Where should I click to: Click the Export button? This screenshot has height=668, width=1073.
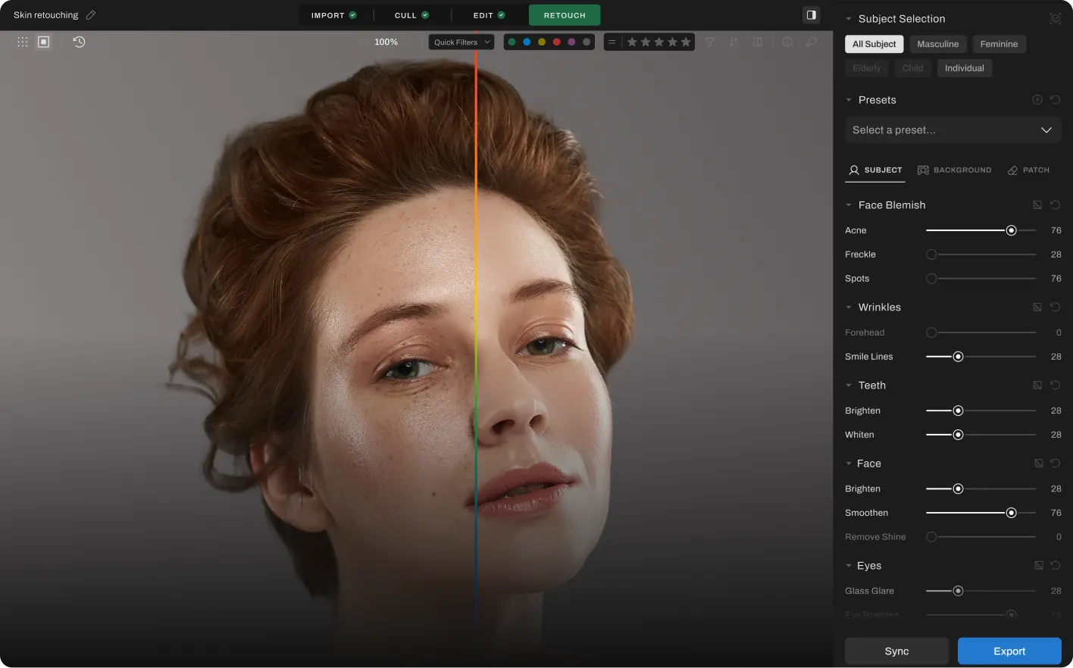pos(1009,651)
